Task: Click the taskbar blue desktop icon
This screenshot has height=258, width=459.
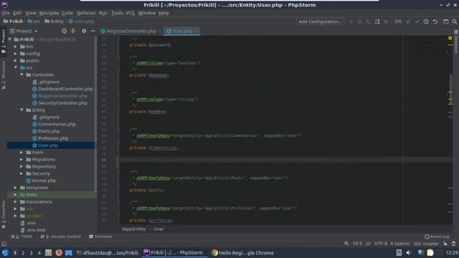Action: pyautogui.click(x=69, y=252)
